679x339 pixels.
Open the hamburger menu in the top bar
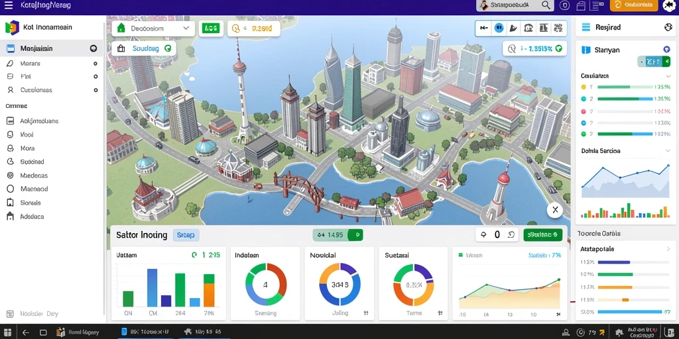(x=8, y=5)
